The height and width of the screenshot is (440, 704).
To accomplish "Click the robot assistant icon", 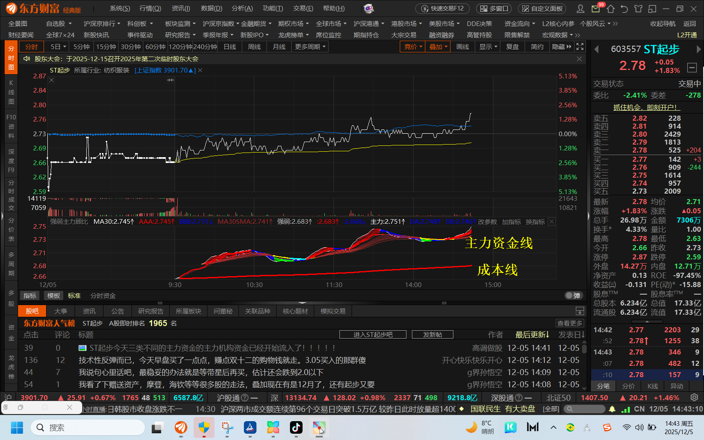I will (x=368, y=8).
